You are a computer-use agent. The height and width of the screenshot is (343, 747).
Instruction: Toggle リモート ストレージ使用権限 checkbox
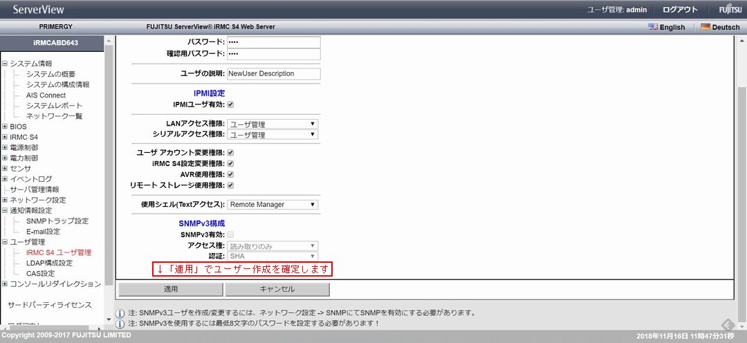231,185
